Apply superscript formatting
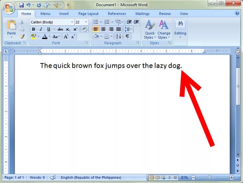Image resolution: width=243 pixels, height=183 pixels. [x=75, y=29]
